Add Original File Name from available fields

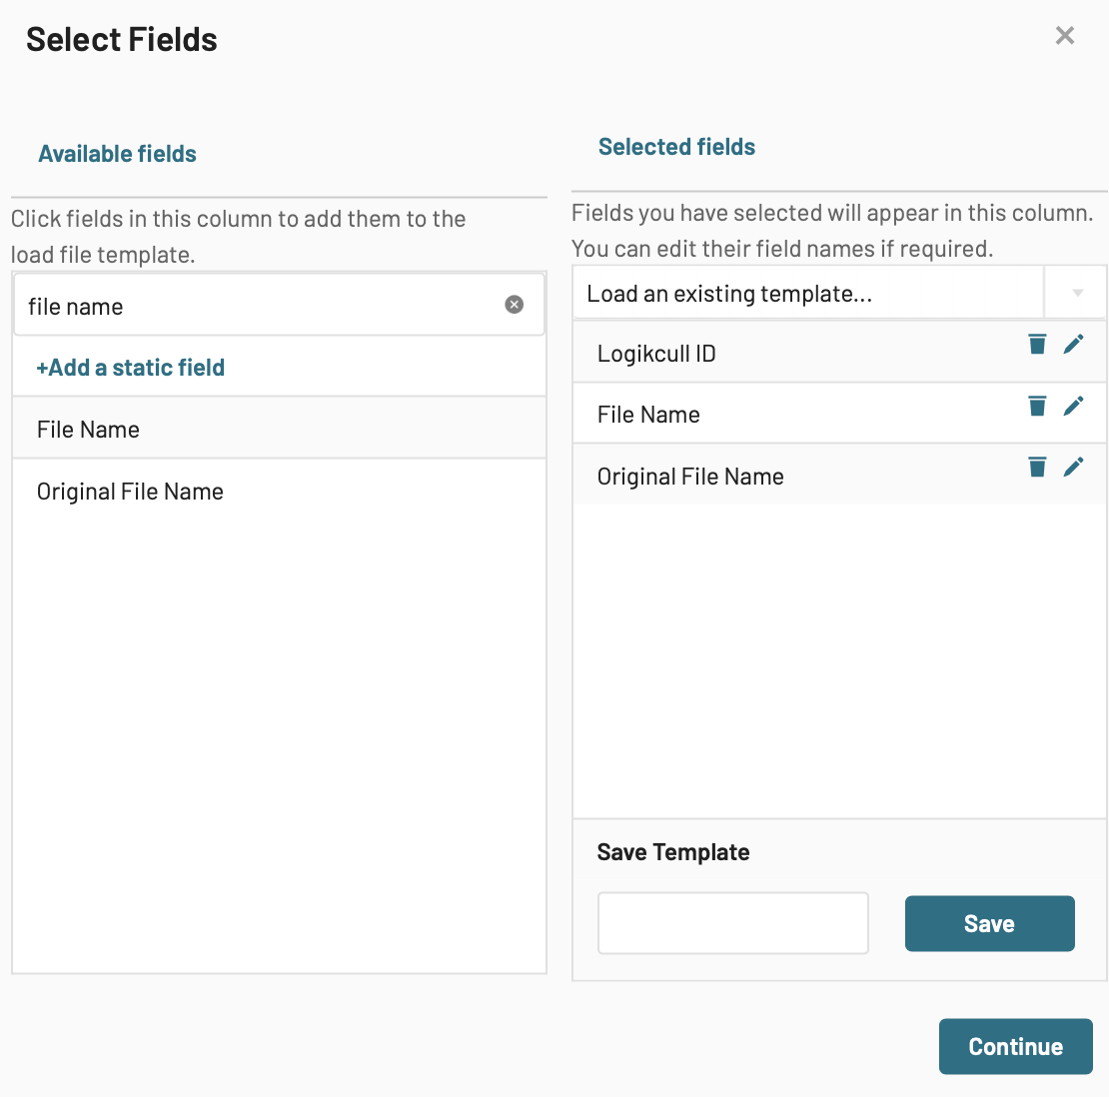pos(280,491)
